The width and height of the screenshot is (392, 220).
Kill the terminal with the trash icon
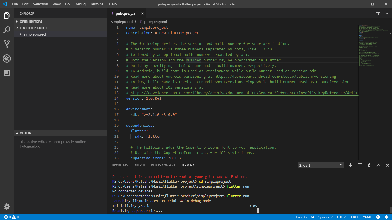pyautogui.click(x=369, y=165)
